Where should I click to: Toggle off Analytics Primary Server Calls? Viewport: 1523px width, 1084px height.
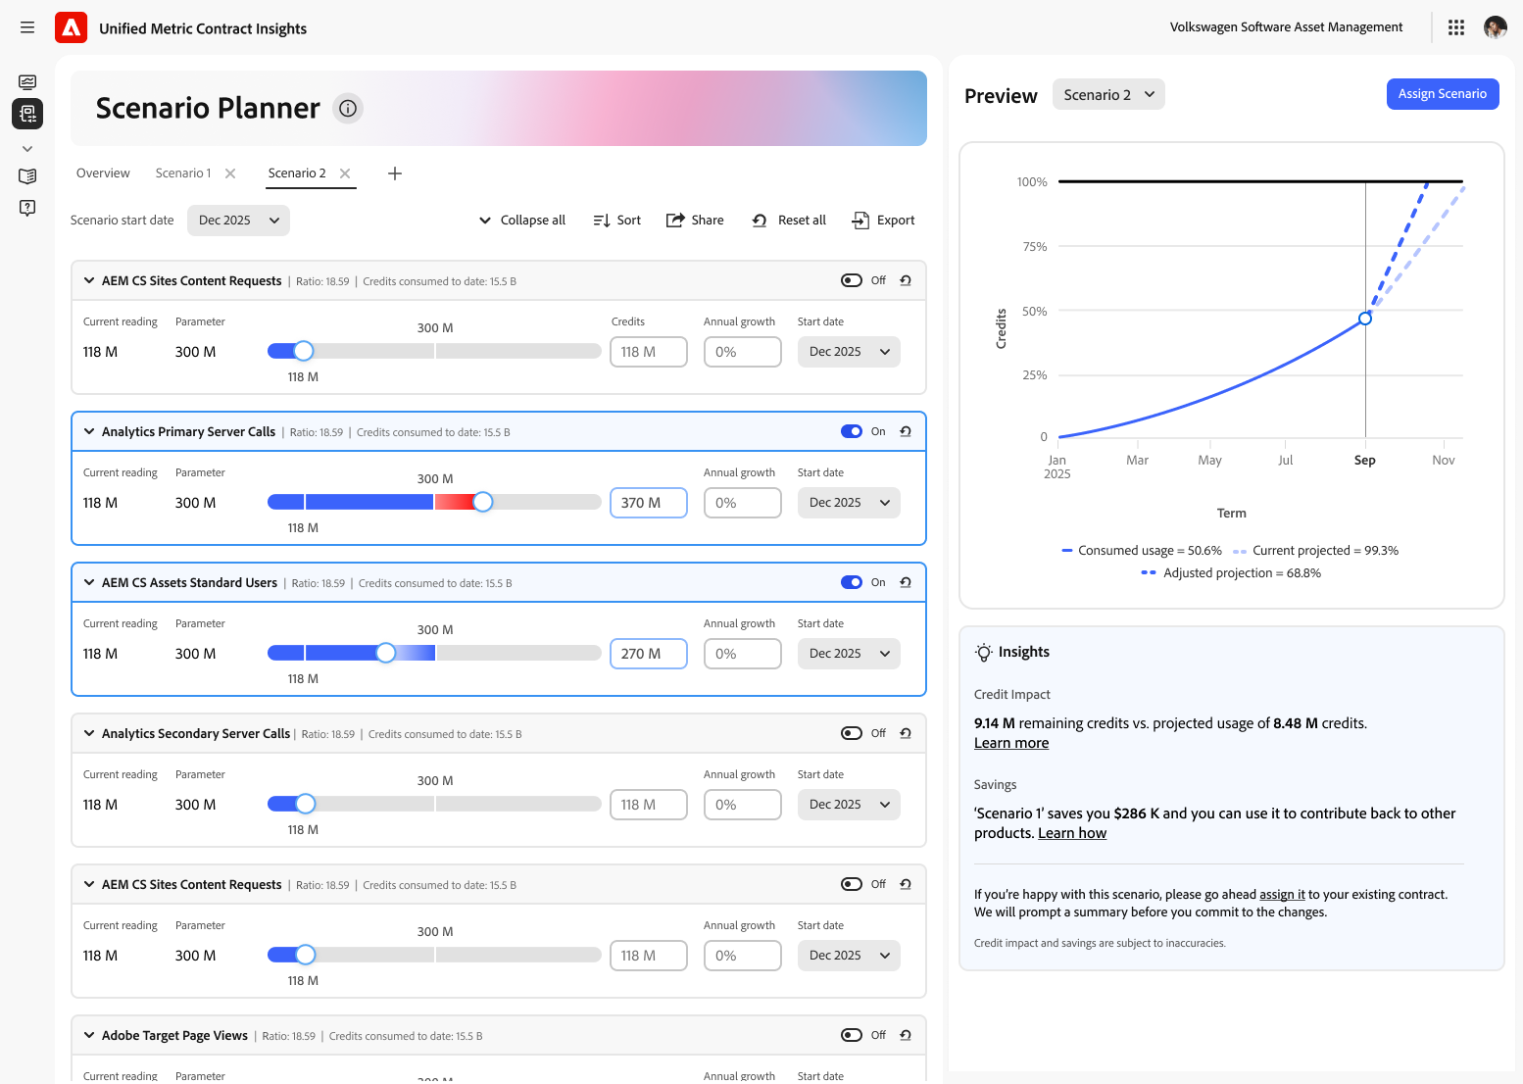[x=852, y=431]
